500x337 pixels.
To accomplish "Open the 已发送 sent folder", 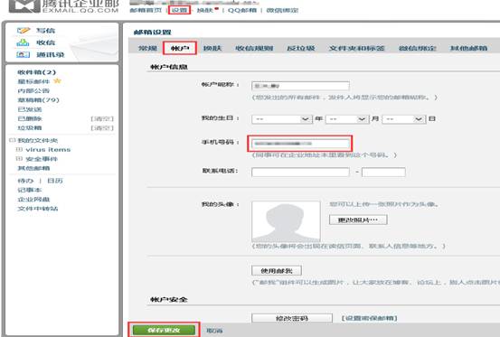I will (30, 109).
